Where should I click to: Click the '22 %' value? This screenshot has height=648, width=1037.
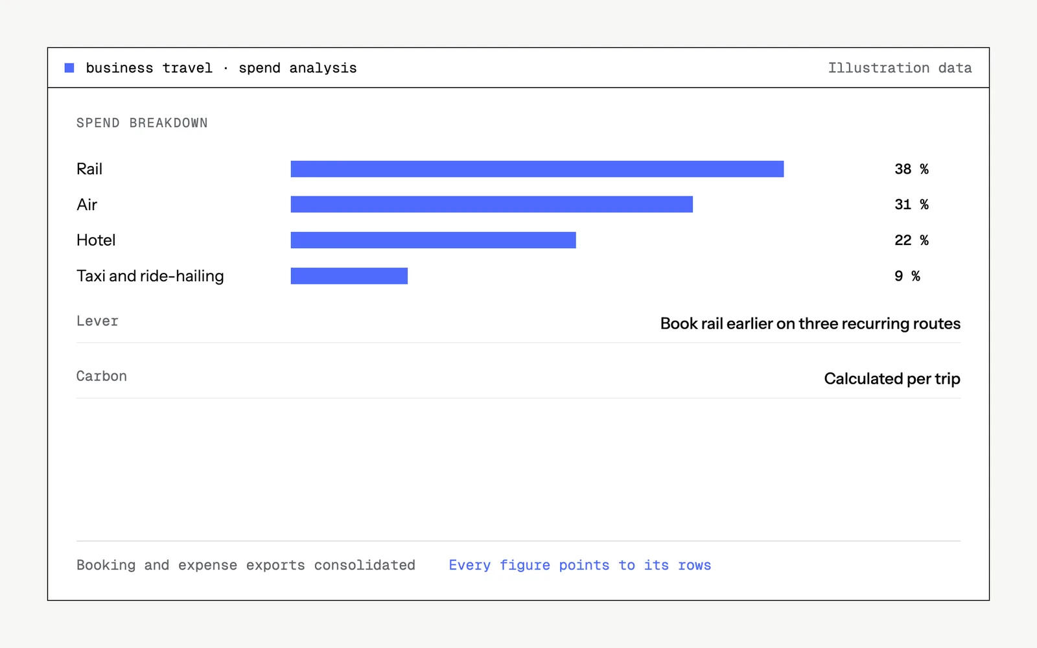(x=911, y=240)
